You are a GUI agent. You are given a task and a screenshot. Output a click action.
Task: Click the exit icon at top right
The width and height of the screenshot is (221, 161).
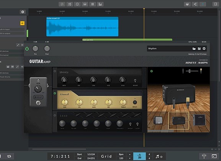[x=216, y=4]
